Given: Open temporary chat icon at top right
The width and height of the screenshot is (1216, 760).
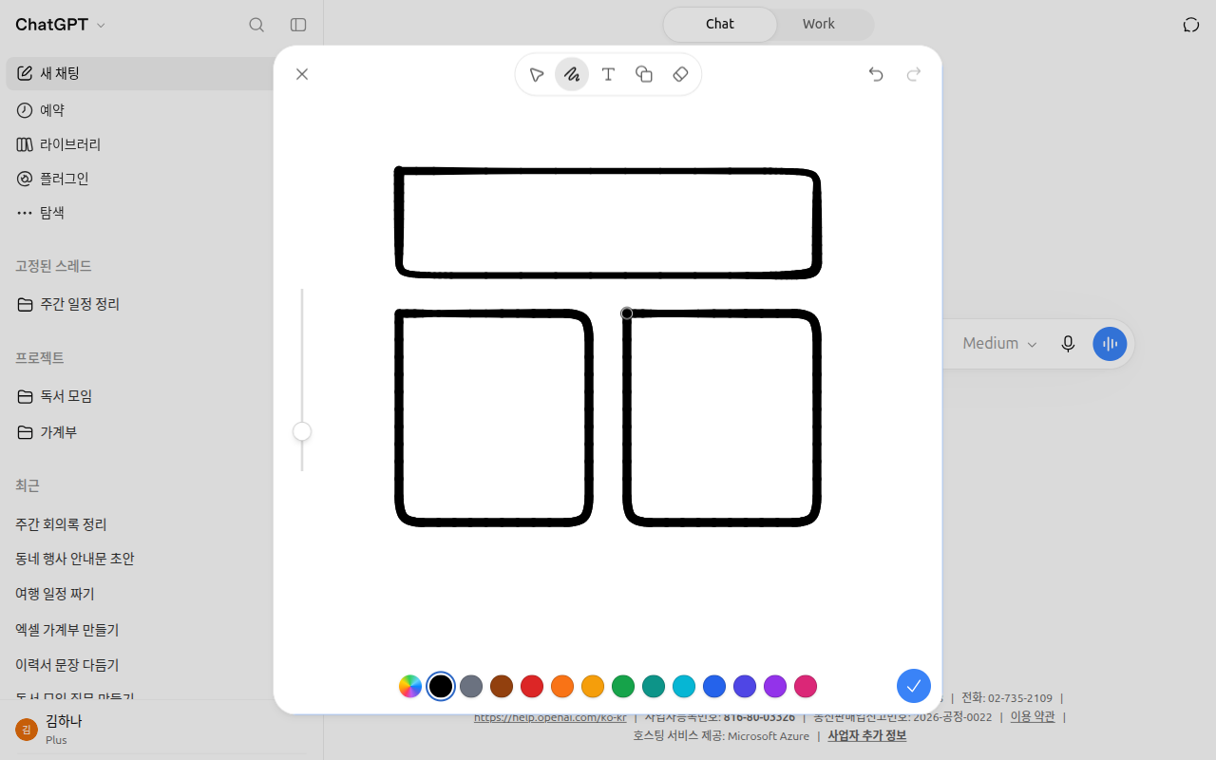Looking at the screenshot, I should coord(1191,25).
